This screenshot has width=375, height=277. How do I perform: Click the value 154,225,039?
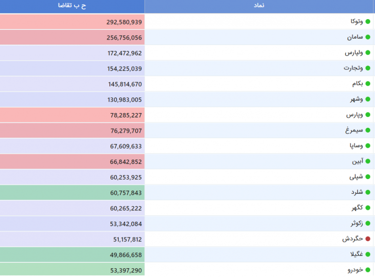tap(125, 69)
